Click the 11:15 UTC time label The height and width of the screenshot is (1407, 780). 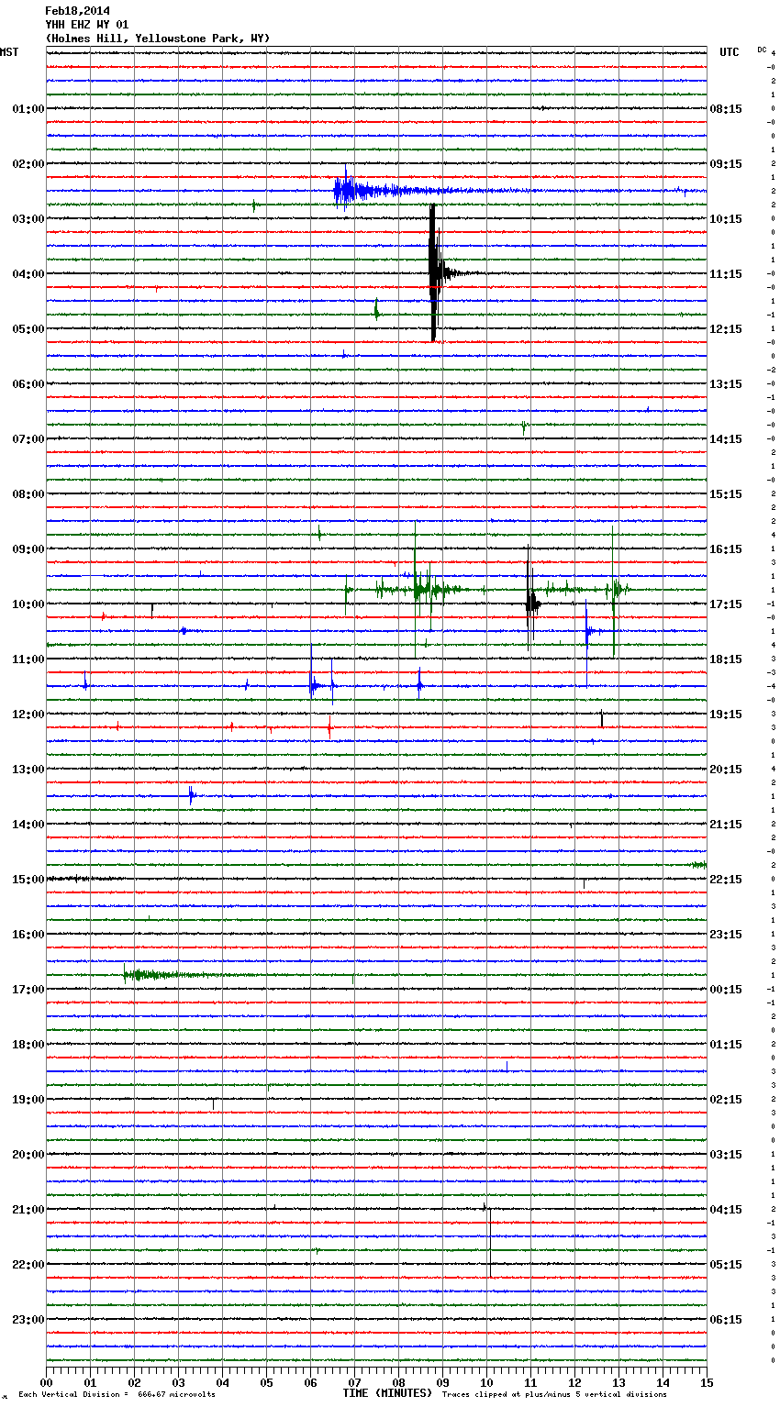click(x=726, y=274)
